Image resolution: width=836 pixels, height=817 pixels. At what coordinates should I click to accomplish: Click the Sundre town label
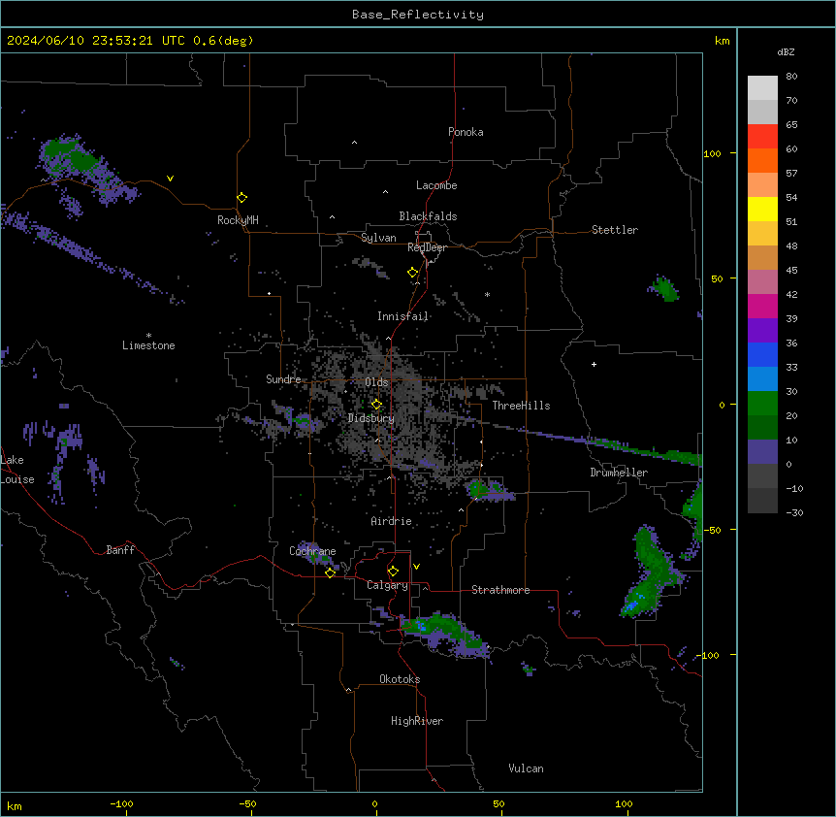(x=283, y=379)
